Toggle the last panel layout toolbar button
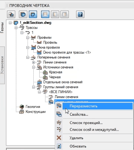 tap(64, 15)
